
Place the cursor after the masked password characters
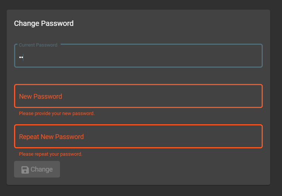(x=23, y=57)
